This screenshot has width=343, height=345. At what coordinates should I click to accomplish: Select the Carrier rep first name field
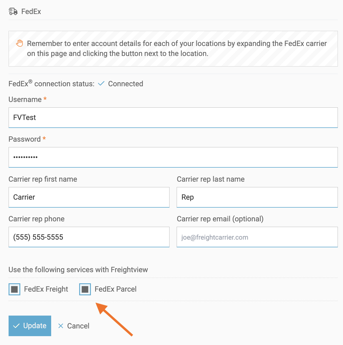pyautogui.click(x=89, y=197)
